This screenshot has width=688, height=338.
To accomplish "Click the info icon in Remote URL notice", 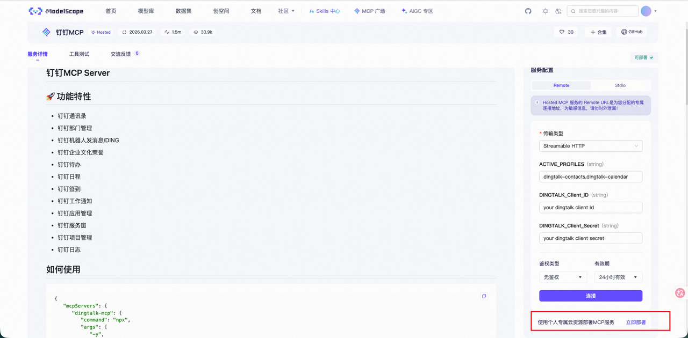I will (x=537, y=102).
